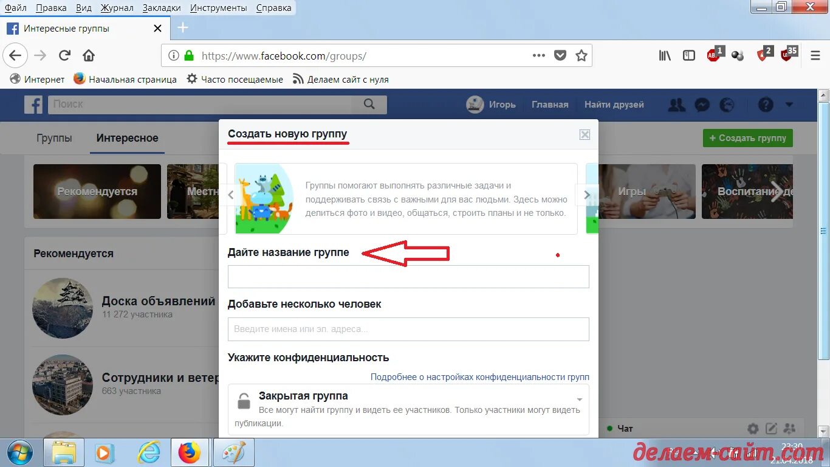Open the Файл menu
The image size is (830, 467).
(15, 8)
